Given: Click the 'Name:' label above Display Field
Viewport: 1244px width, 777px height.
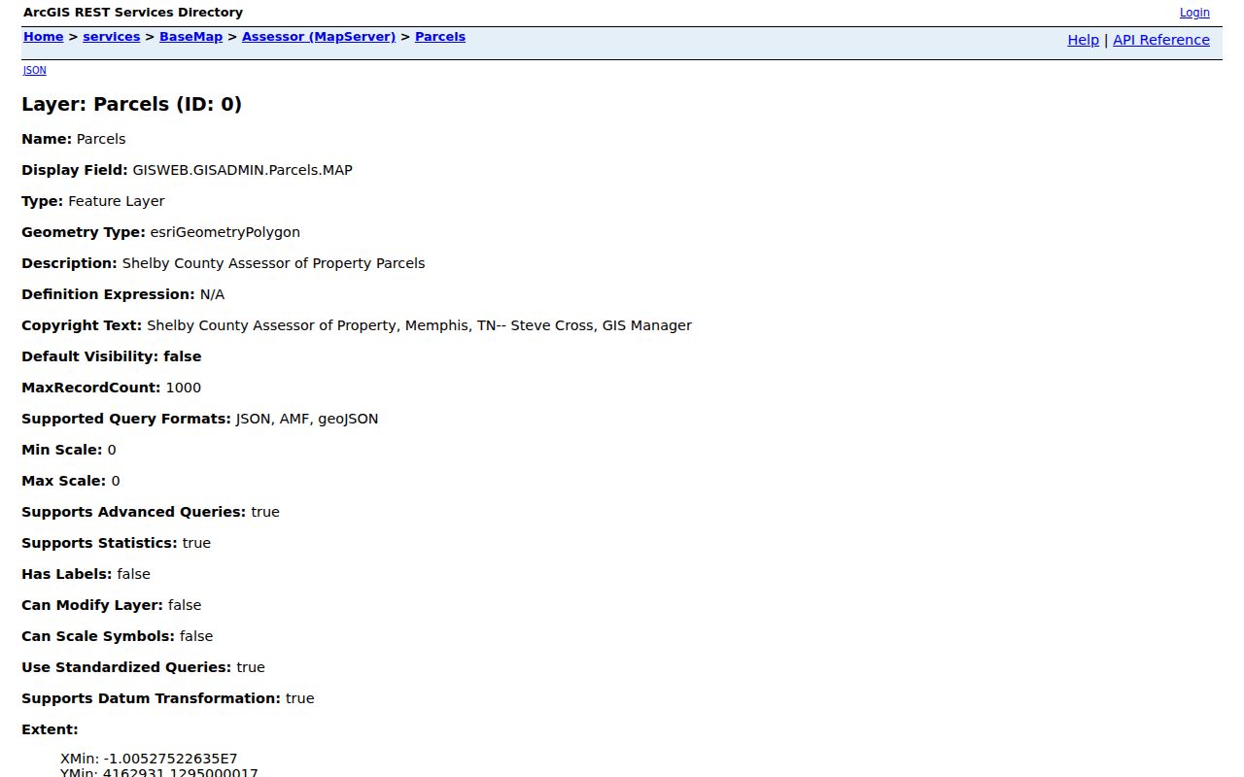Looking at the screenshot, I should coord(47,139).
